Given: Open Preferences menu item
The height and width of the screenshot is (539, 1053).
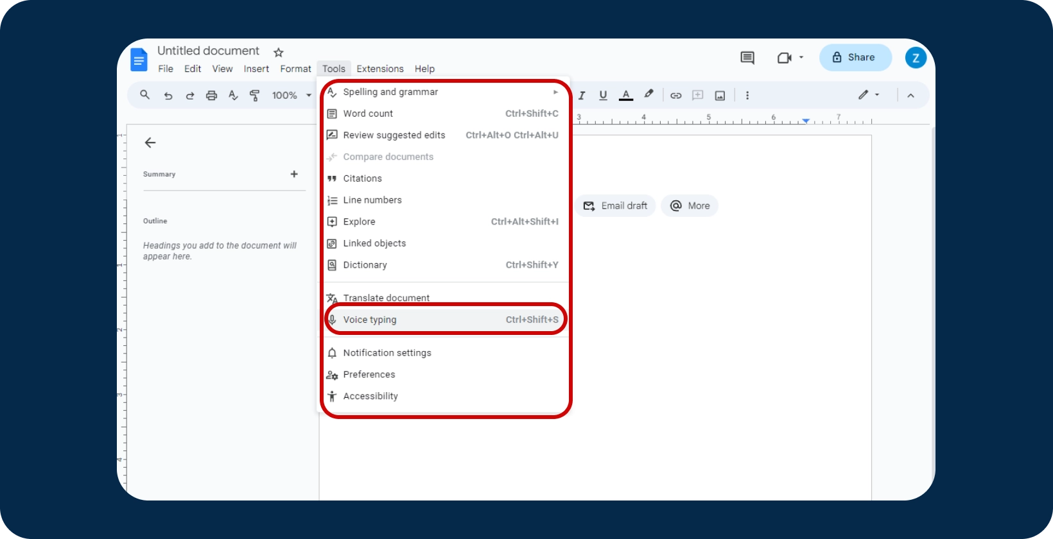Looking at the screenshot, I should 444,375.
